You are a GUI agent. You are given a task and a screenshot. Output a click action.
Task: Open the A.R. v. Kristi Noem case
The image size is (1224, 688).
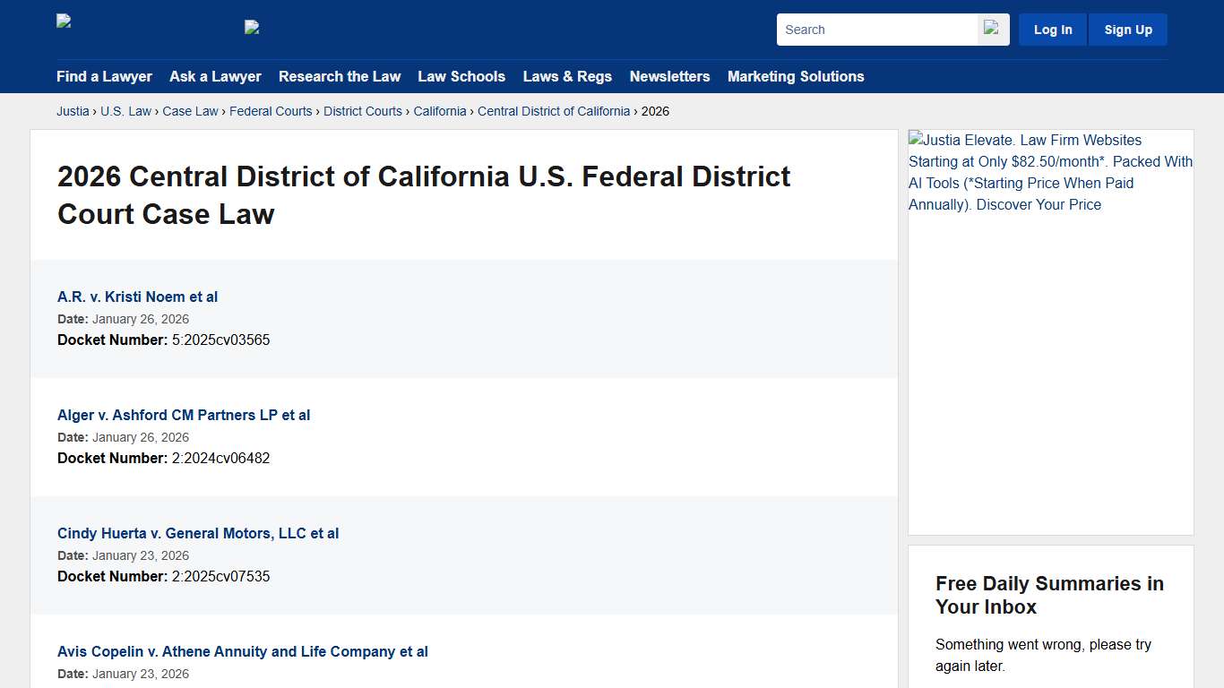pyautogui.click(x=137, y=297)
